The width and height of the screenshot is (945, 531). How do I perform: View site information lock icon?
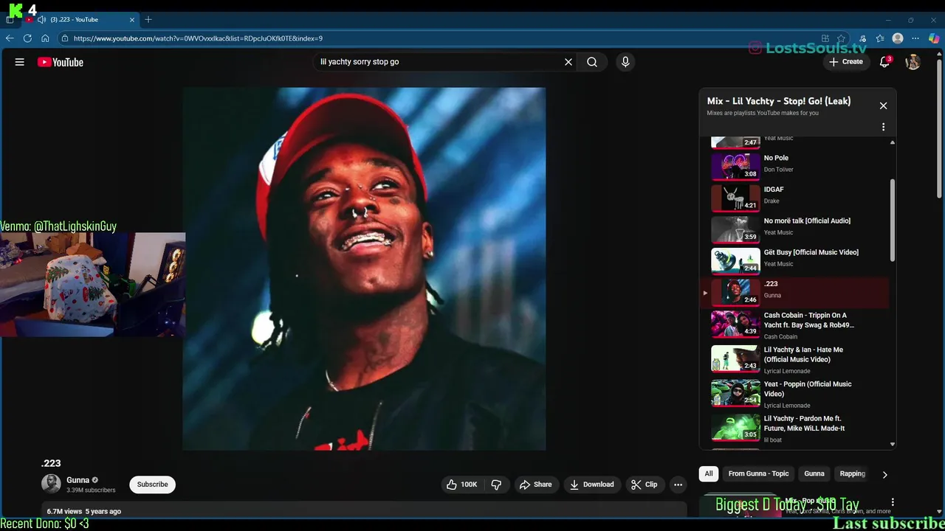coord(65,38)
